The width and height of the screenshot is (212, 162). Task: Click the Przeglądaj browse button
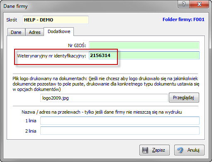pos(184,98)
